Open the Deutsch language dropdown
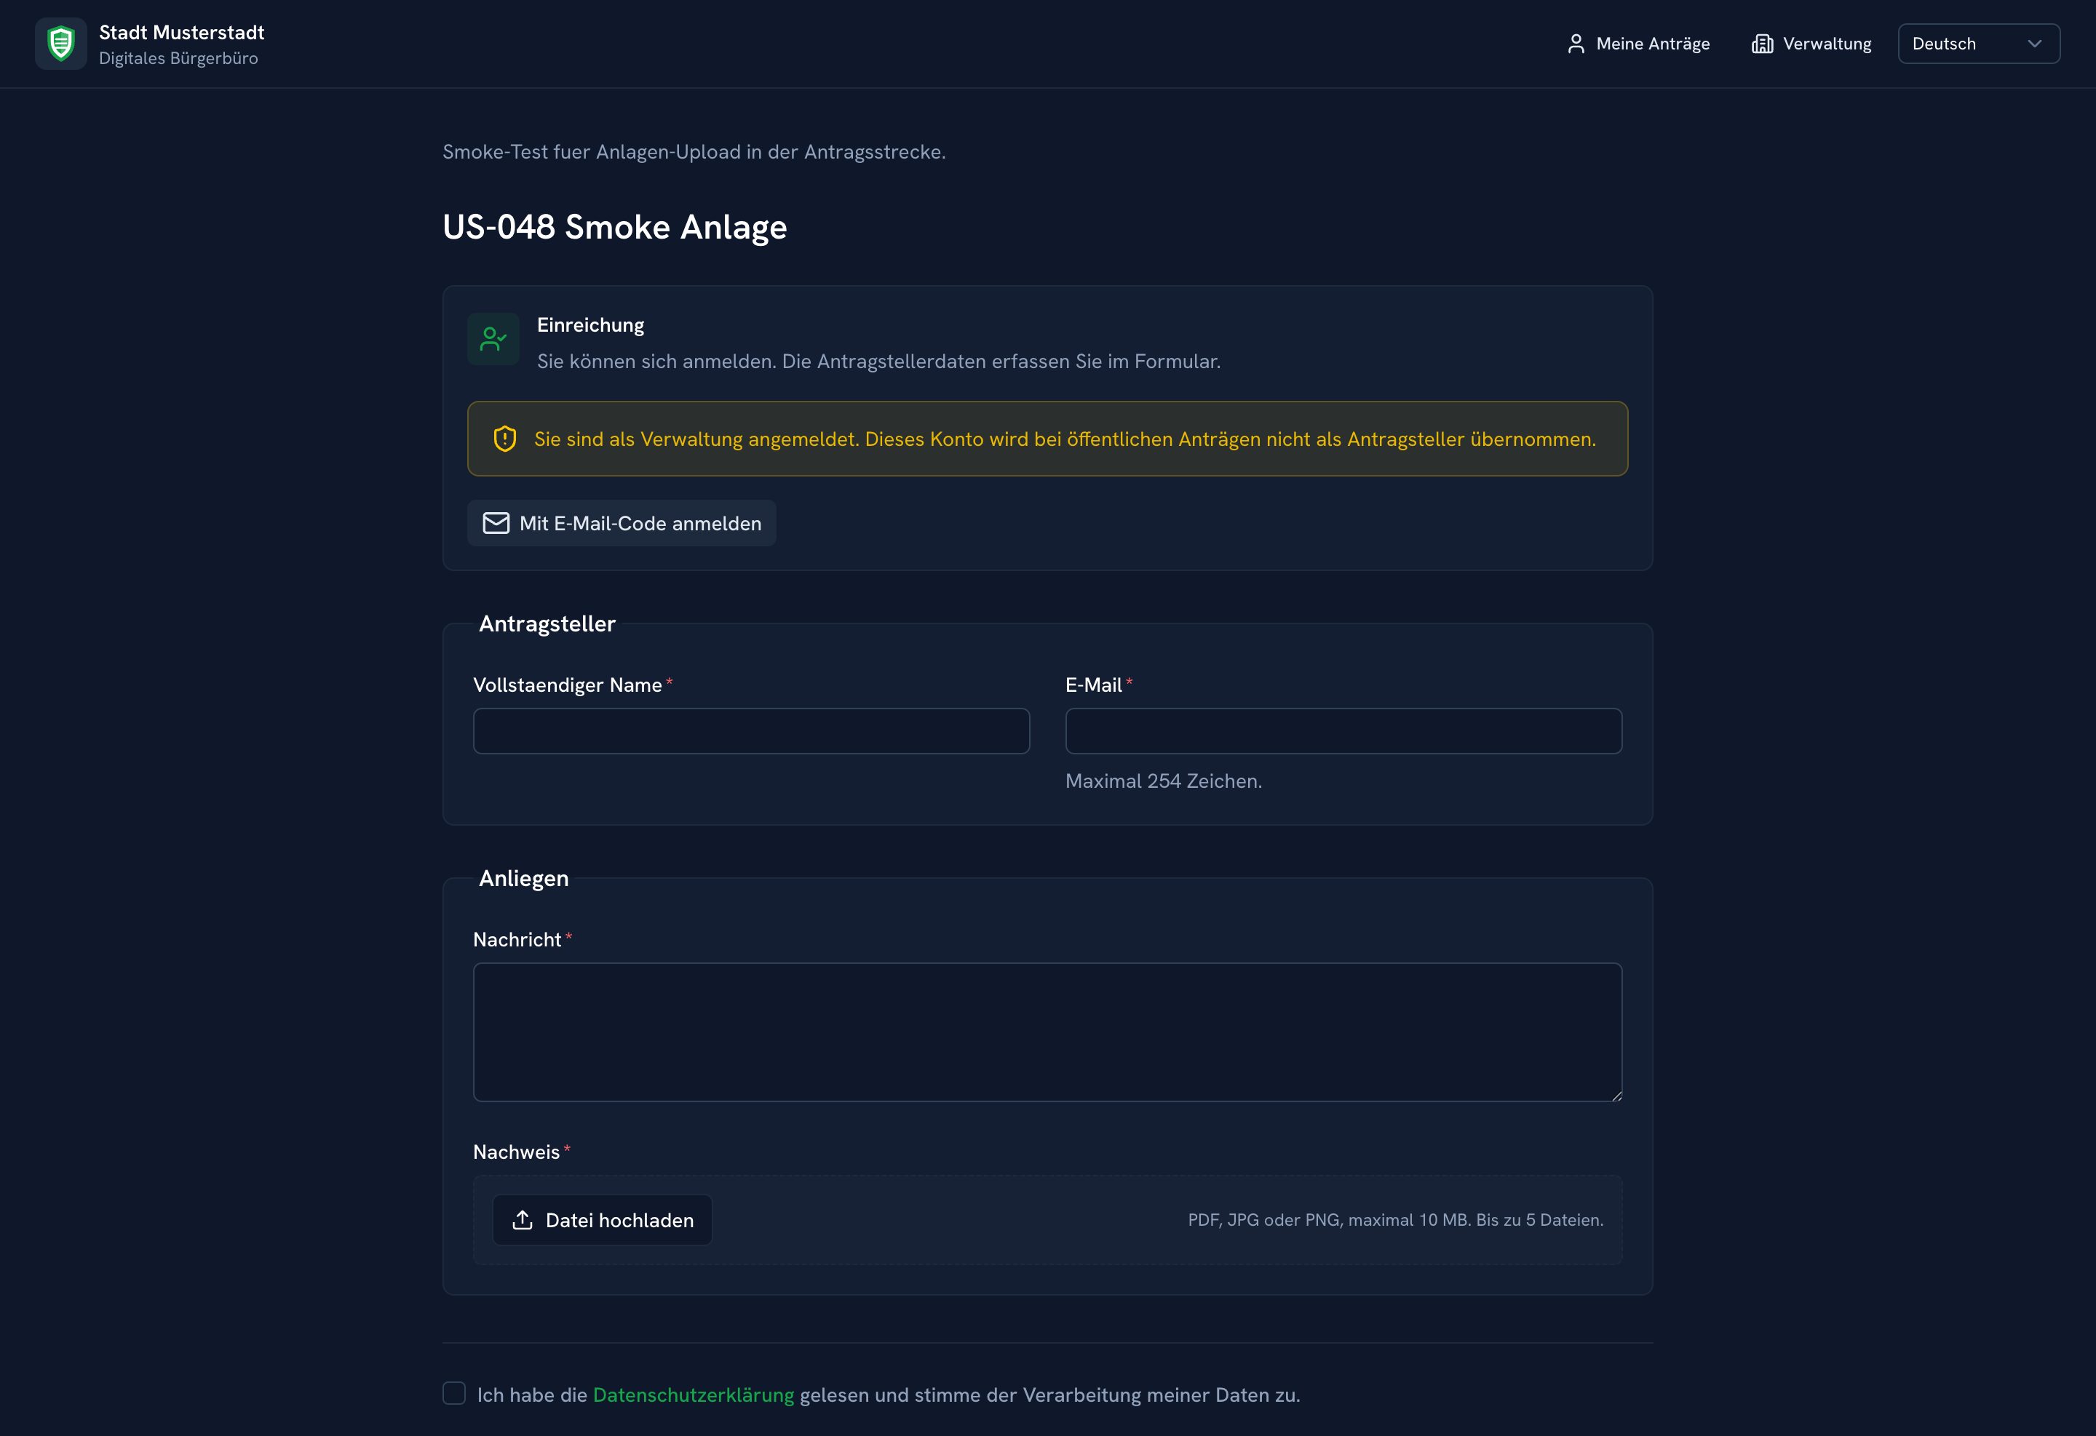Viewport: 2096px width, 1436px height. [x=1979, y=43]
